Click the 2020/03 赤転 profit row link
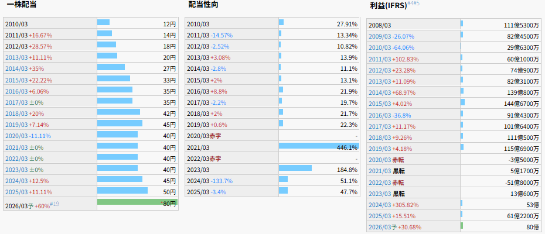This screenshot has height=234, width=545. pos(379,160)
